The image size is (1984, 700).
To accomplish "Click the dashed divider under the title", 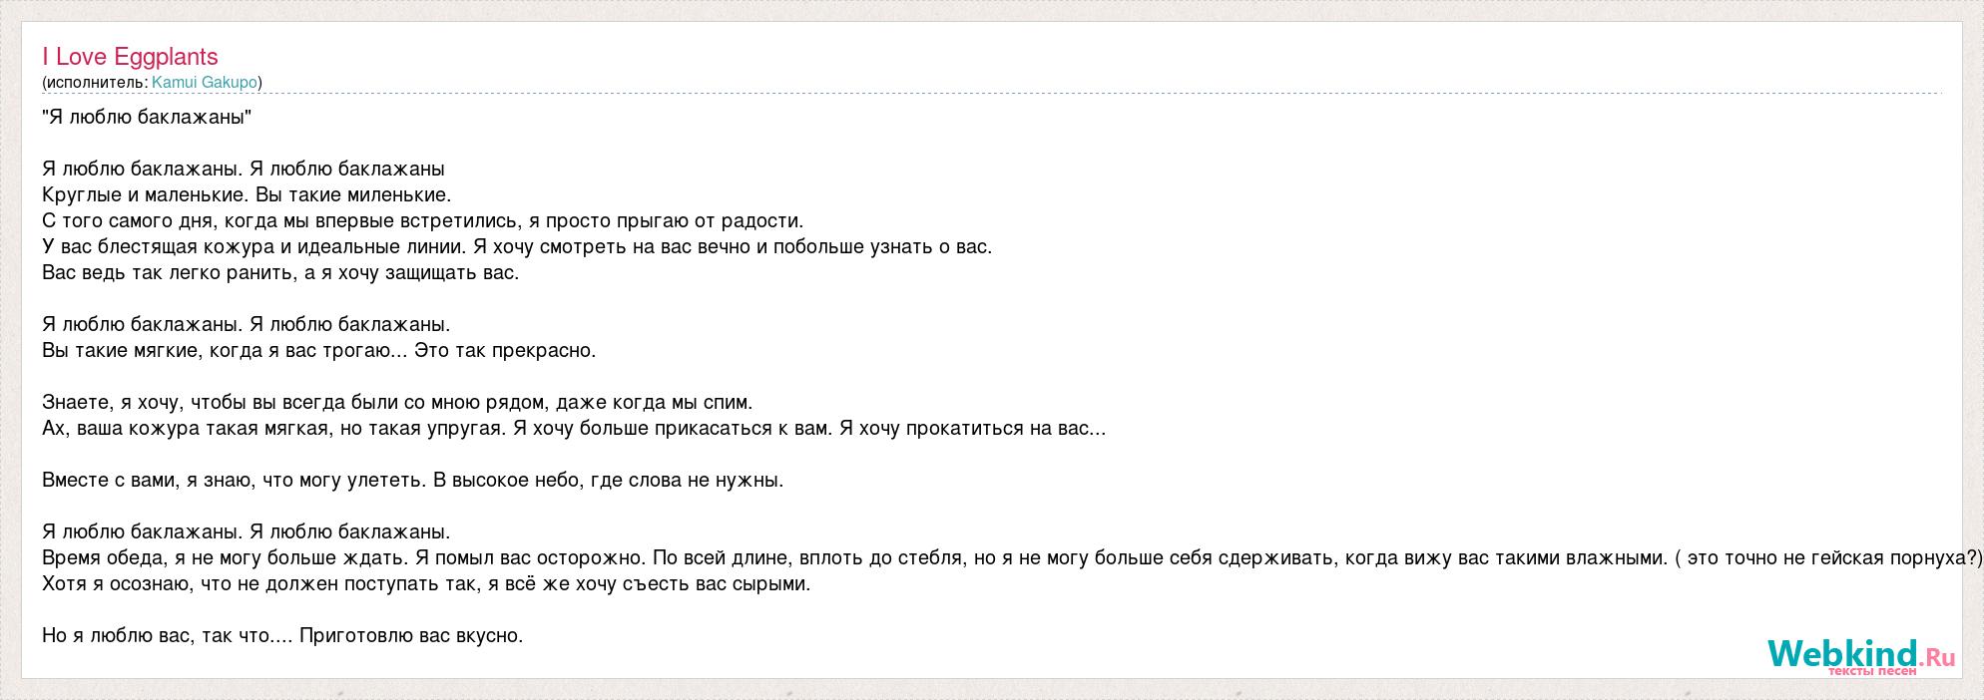I will point(992,94).
